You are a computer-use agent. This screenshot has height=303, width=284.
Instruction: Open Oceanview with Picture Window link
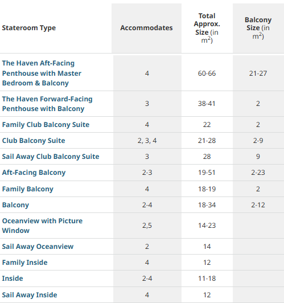(x=42, y=226)
